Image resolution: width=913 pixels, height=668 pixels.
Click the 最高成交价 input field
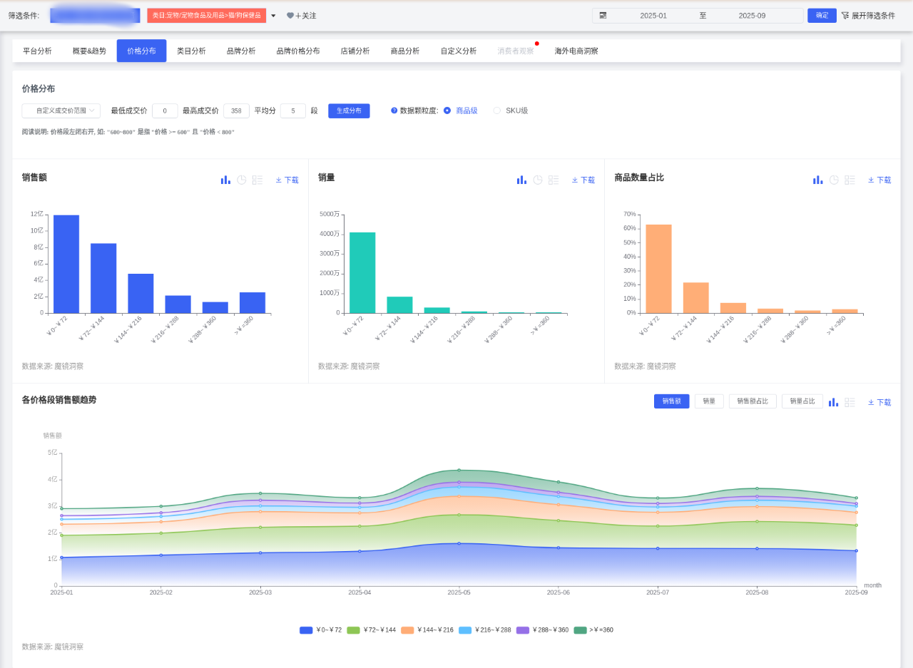[236, 111]
